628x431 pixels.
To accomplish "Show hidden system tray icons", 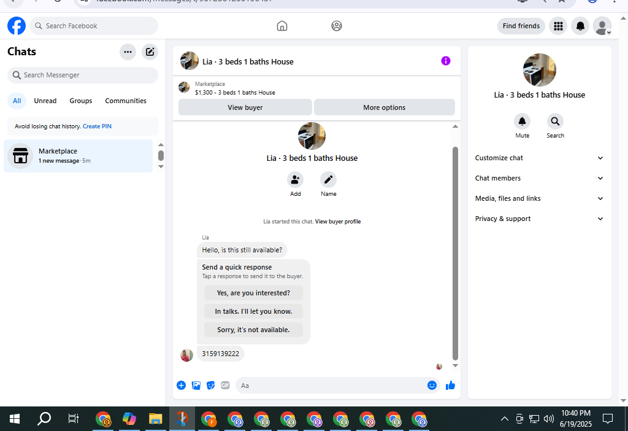I will 505,419.
